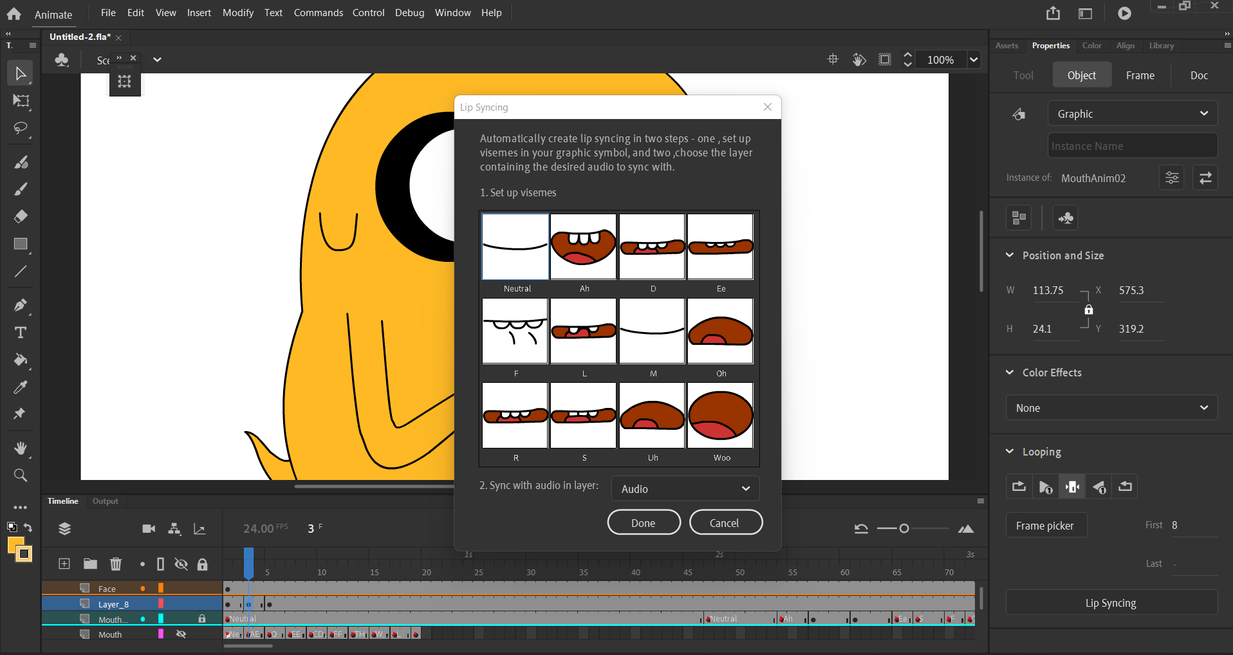The height and width of the screenshot is (655, 1233).
Task: Select the Play Graphic Once button
Action: tap(1046, 486)
